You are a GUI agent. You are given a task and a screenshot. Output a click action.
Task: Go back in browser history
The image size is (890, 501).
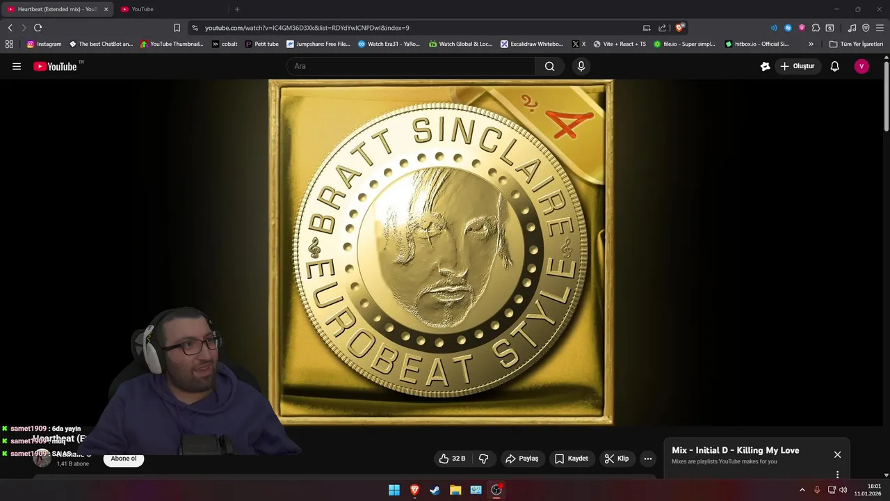point(10,28)
